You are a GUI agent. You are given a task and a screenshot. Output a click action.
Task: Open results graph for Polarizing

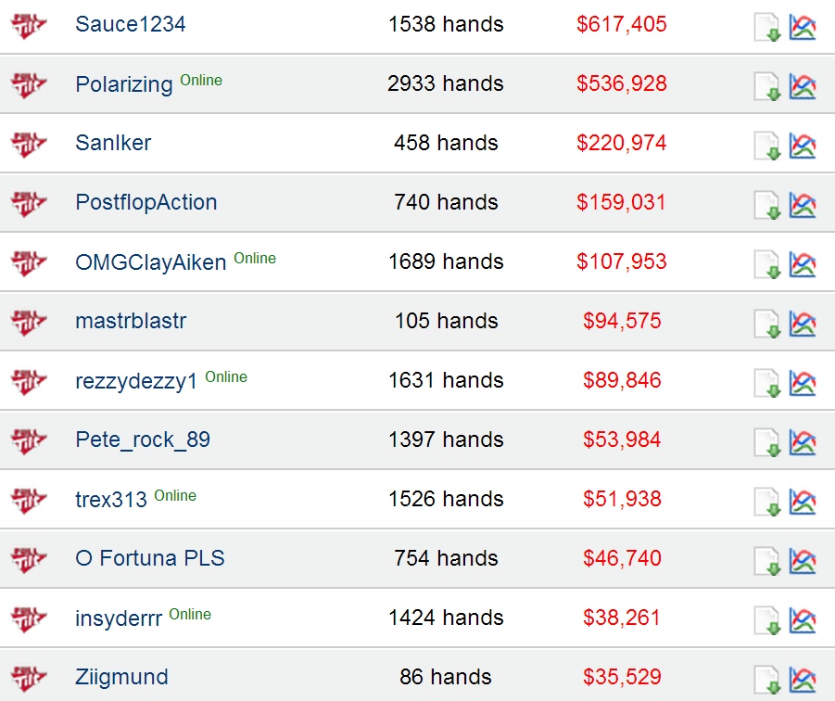(802, 87)
